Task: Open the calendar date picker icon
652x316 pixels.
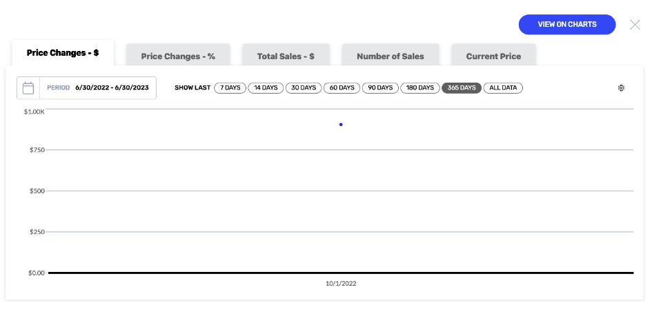Action: coord(28,88)
